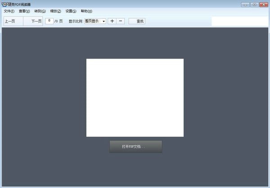Image resolution: width=270 pixels, height=188 pixels.
Task: Open the 文件(F) menu
Action: click(x=9, y=11)
